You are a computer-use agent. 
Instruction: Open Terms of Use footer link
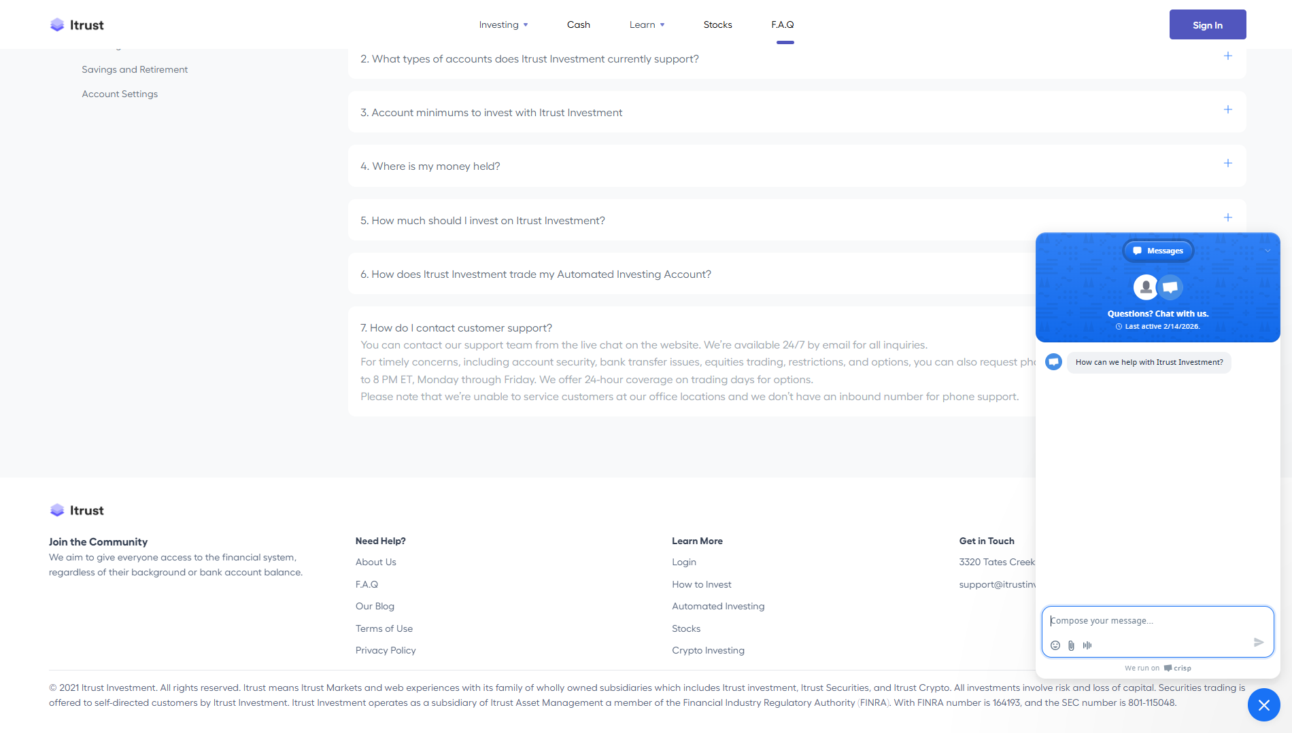click(x=384, y=628)
